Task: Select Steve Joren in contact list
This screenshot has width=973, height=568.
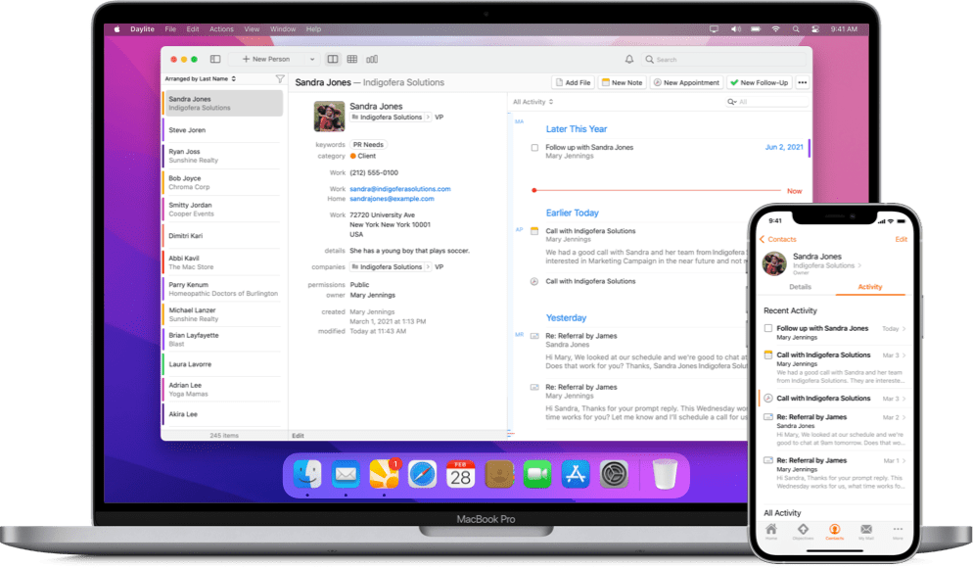Action: point(222,130)
